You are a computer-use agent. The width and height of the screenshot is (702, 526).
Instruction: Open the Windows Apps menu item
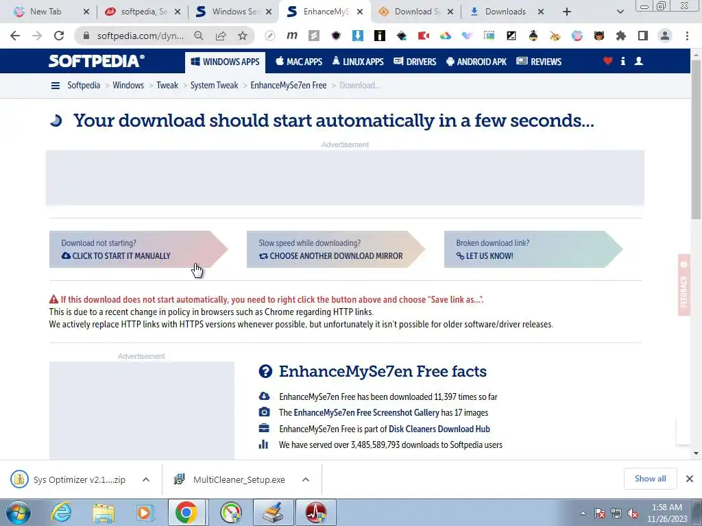[225, 62]
